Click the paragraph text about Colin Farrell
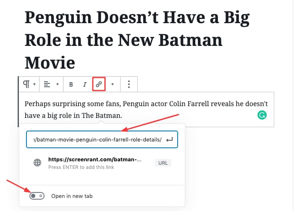The image size is (294, 211). point(146,110)
